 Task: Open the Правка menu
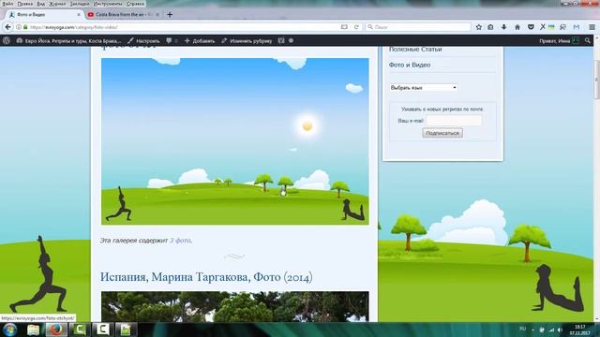[x=25, y=4]
